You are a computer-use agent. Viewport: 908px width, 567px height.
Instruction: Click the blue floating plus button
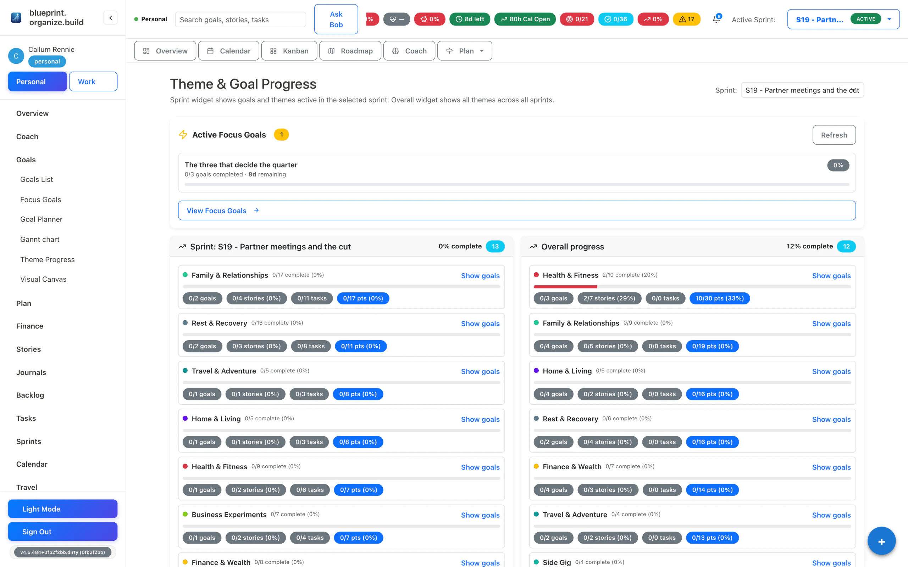click(881, 541)
